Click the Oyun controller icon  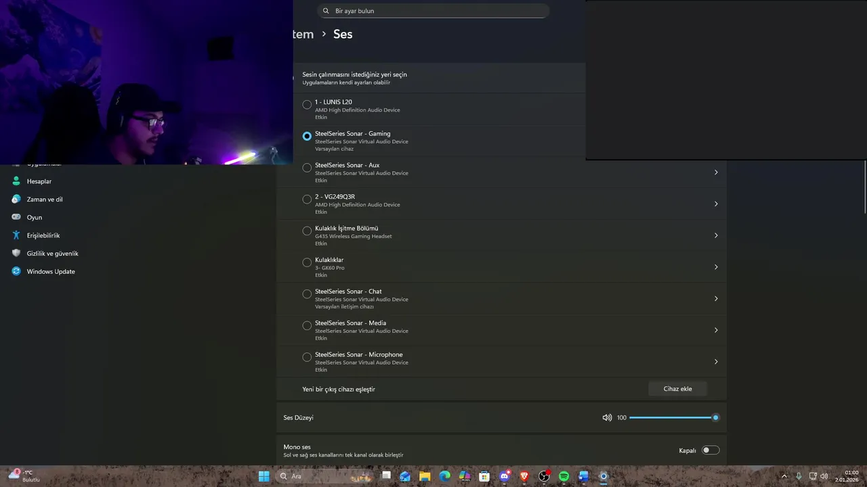pyautogui.click(x=16, y=217)
